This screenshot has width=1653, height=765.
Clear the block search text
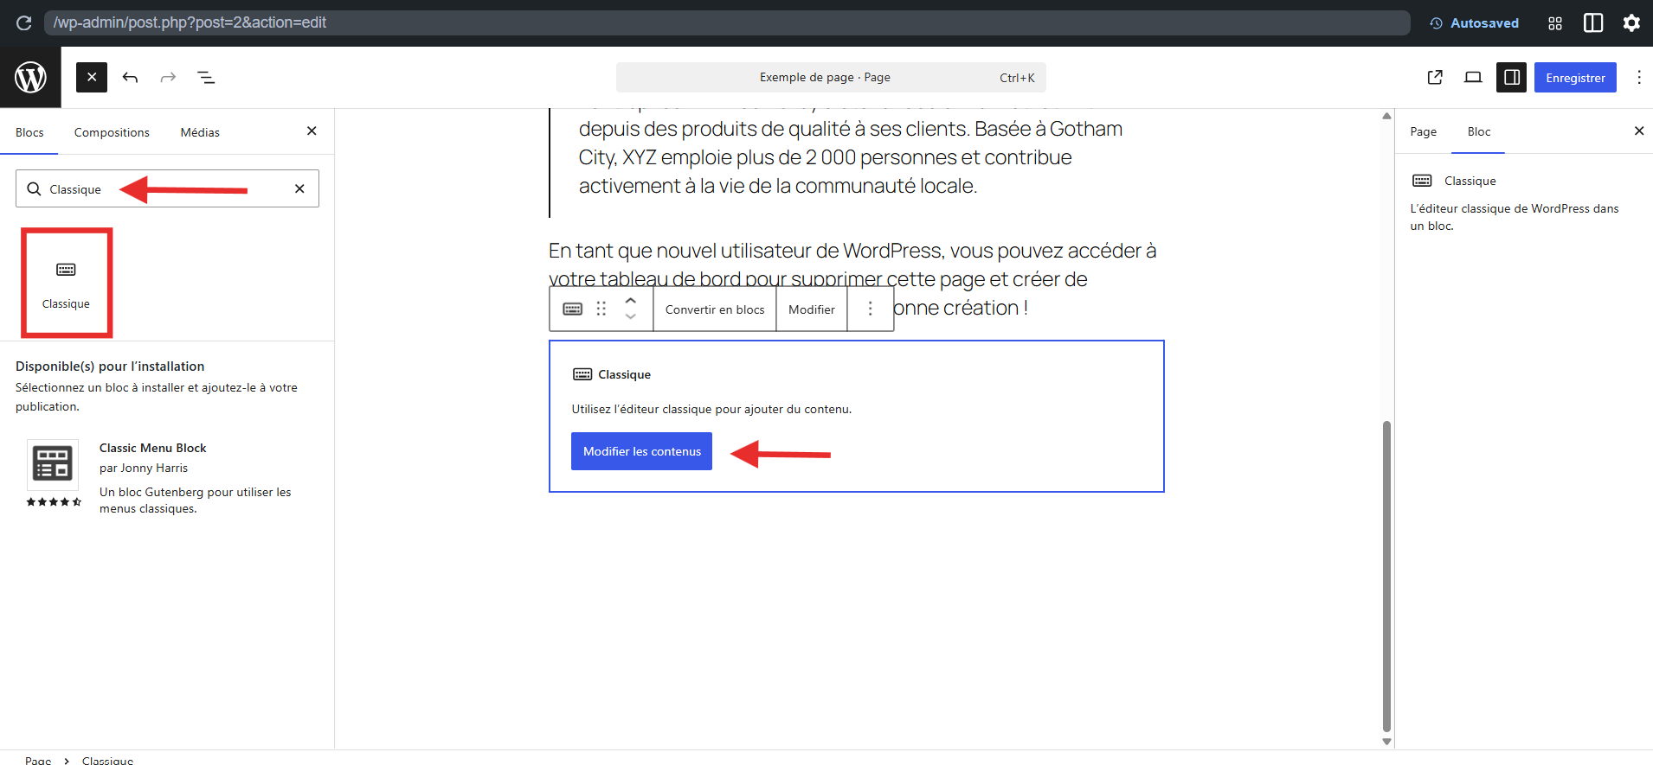point(299,188)
